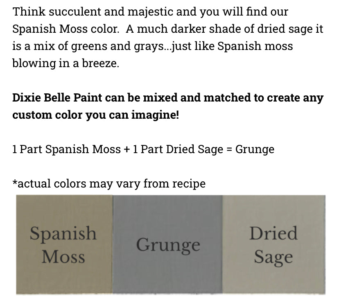Click bold text 'custom color you can imagine!'
Screen dimensions: 339x296
[x=95, y=115]
